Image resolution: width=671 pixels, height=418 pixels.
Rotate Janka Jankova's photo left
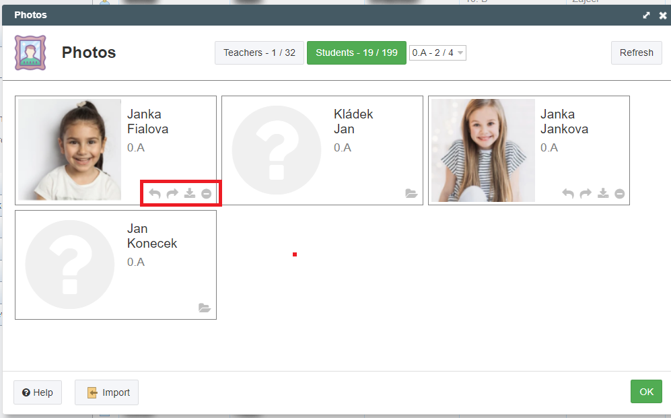568,194
